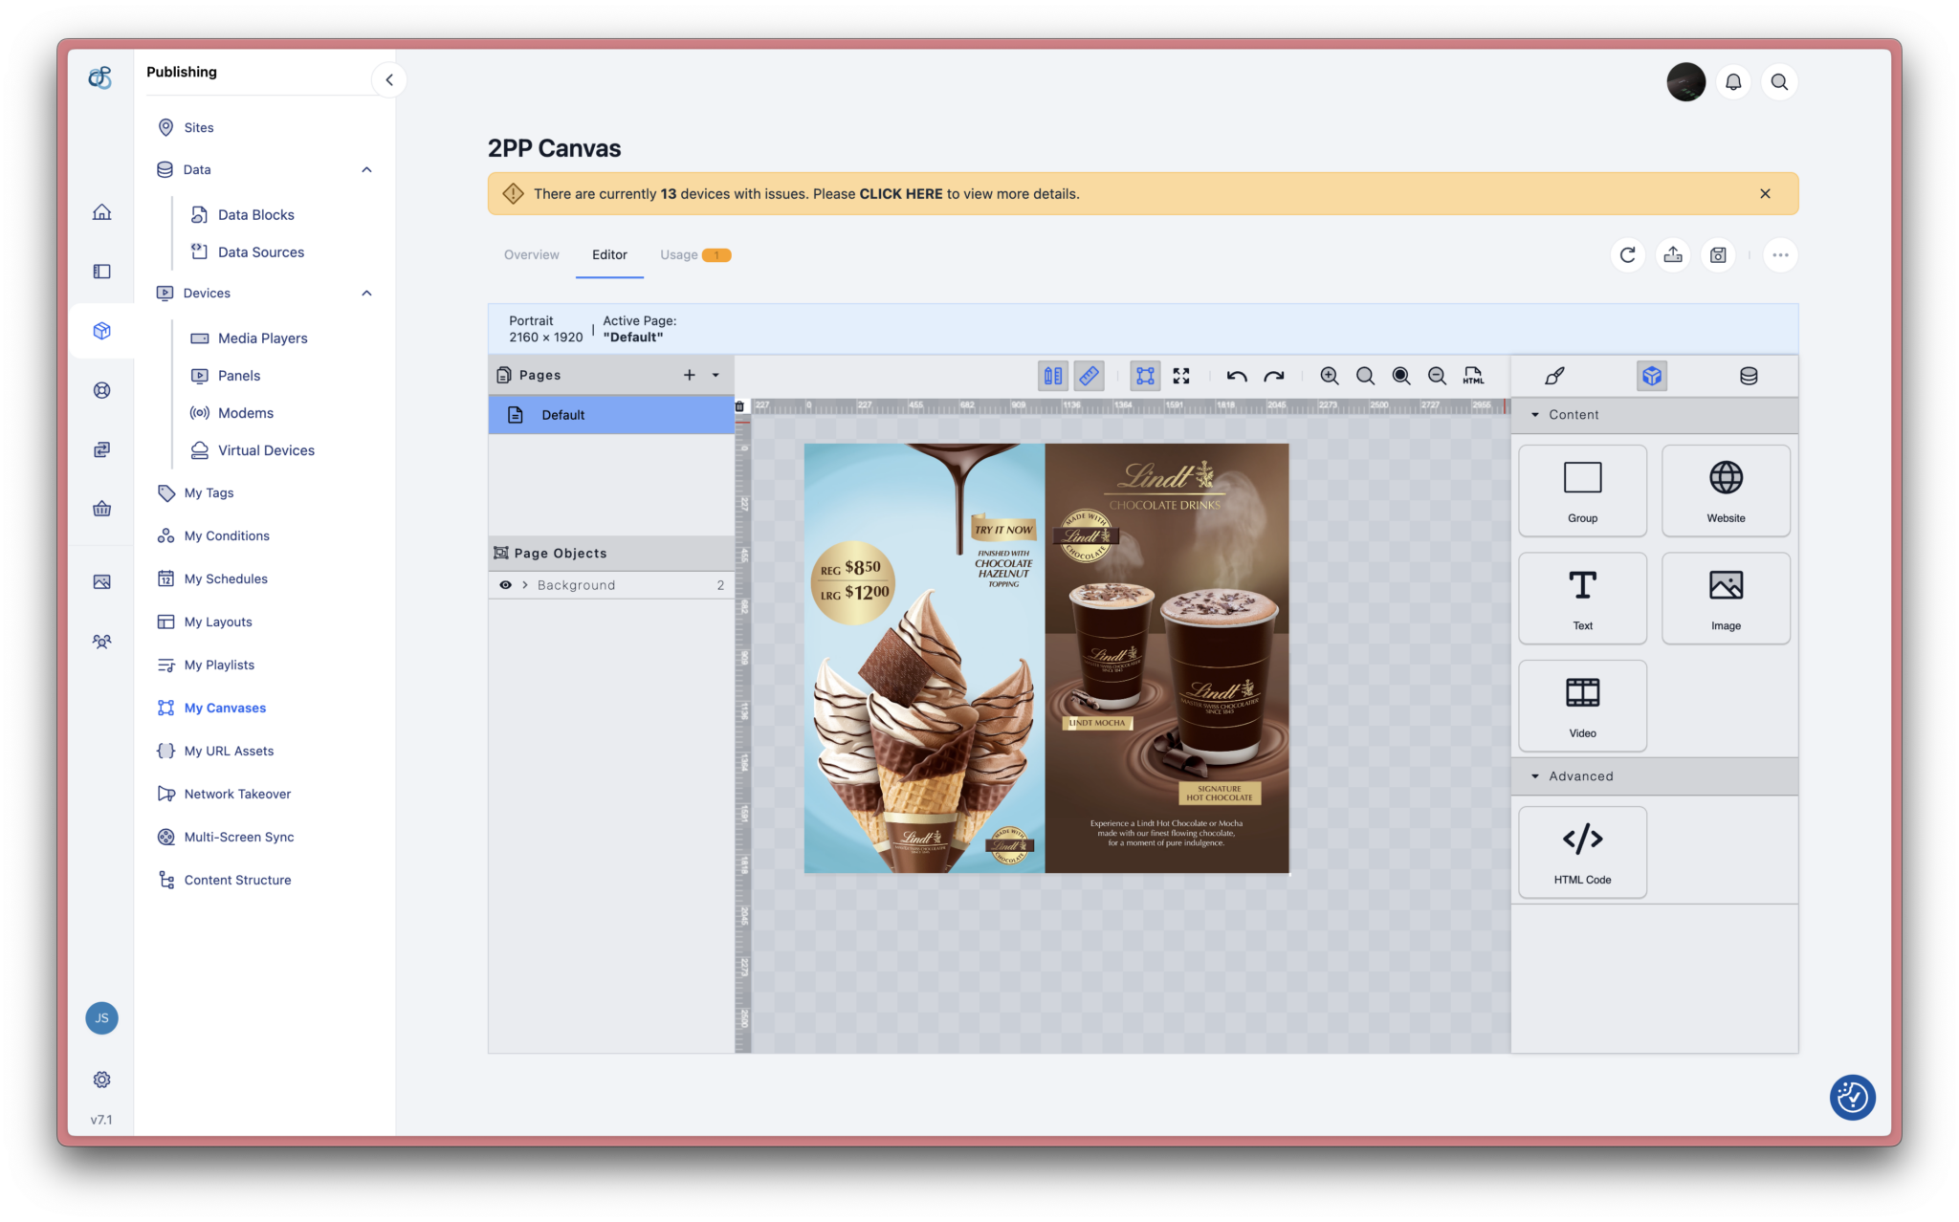Select the Group content tool
Viewport: 1959px width, 1222px height.
1581,489
